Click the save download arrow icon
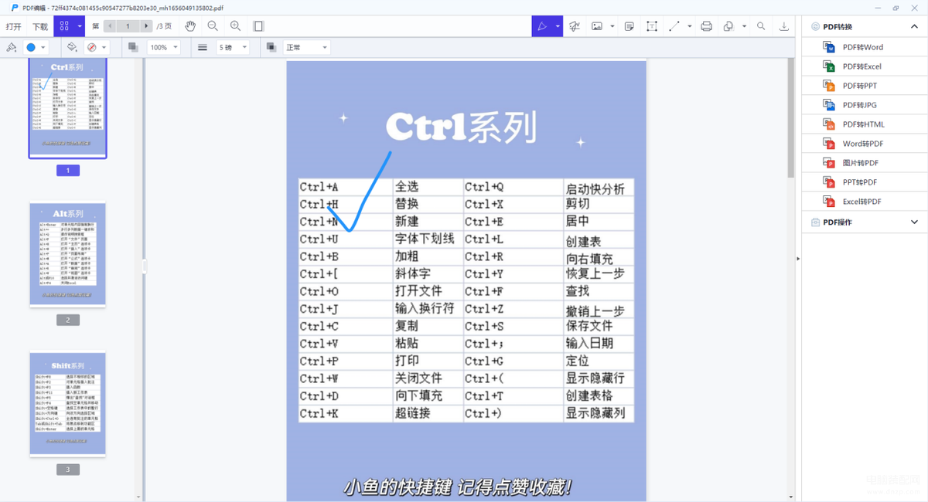The width and height of the screenshot is (928, 502). (x=783, y=26)
